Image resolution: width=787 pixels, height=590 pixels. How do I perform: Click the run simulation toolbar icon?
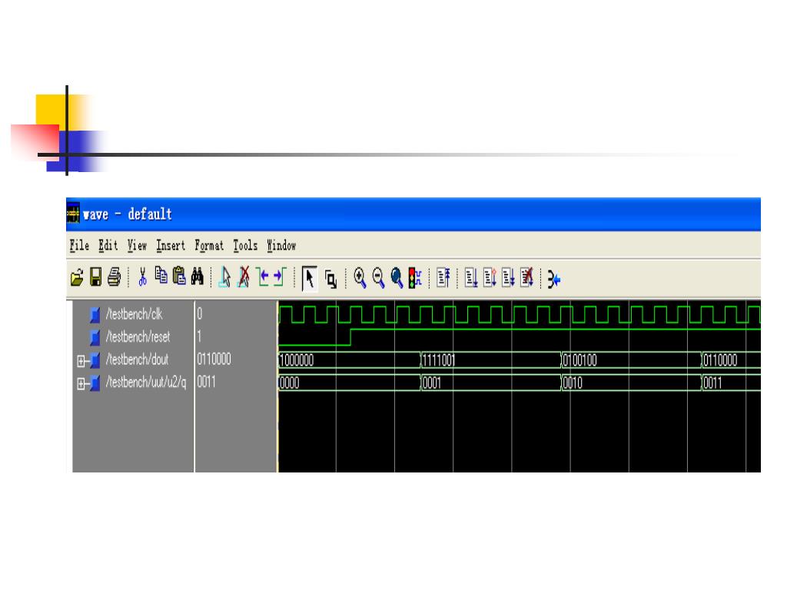point(471,277)
